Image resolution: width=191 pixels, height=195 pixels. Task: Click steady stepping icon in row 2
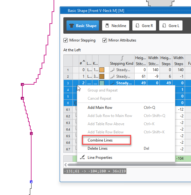(x=113, y=76)
